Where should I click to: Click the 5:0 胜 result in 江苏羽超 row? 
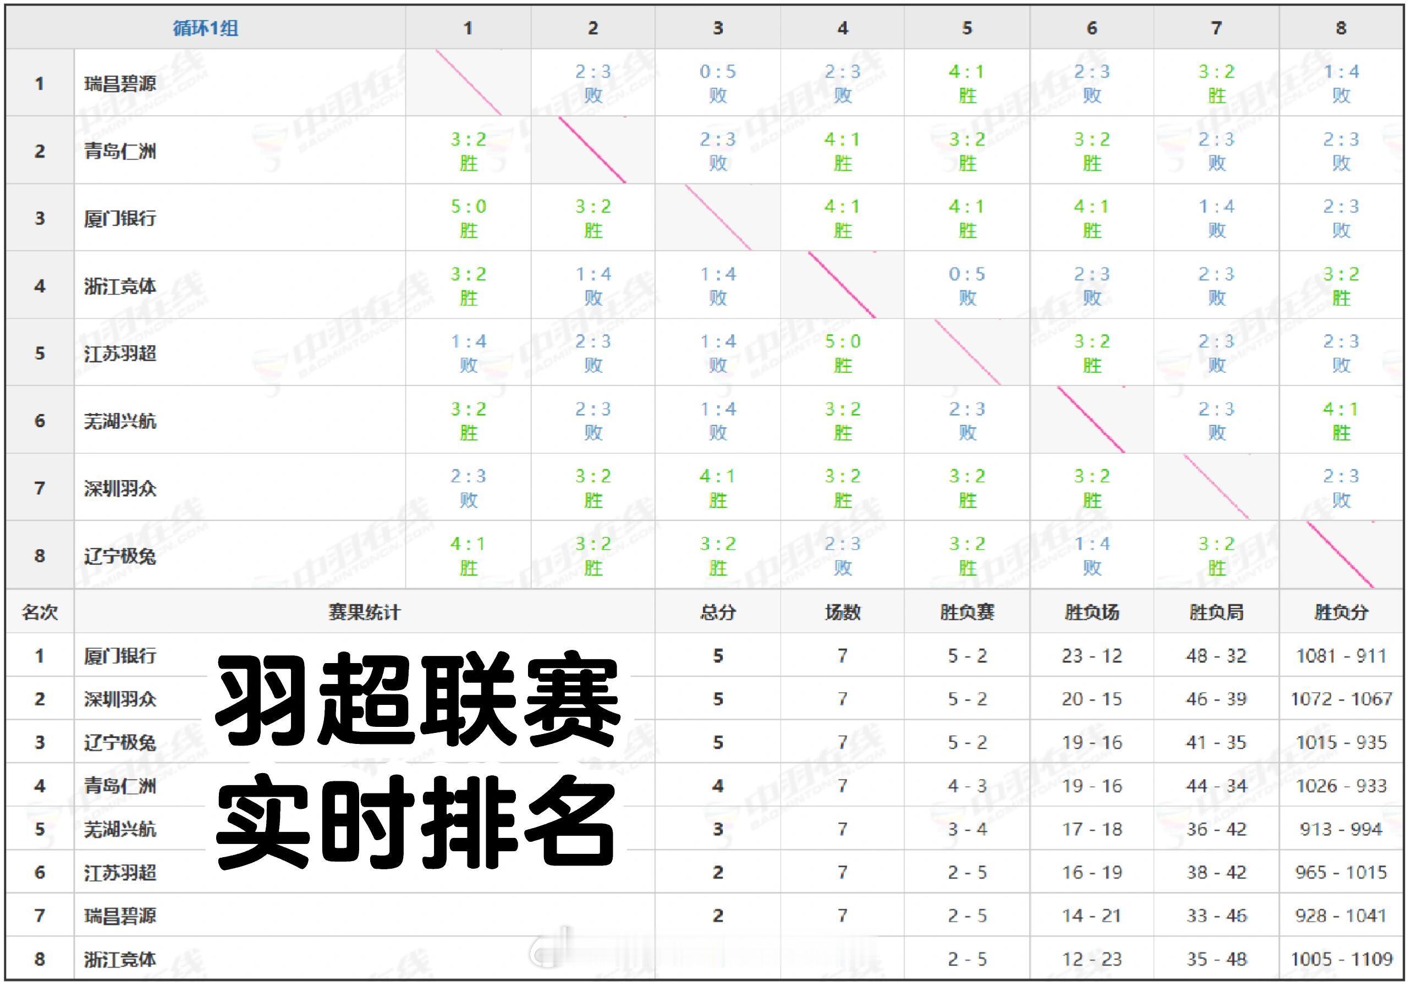click(842, 352)
